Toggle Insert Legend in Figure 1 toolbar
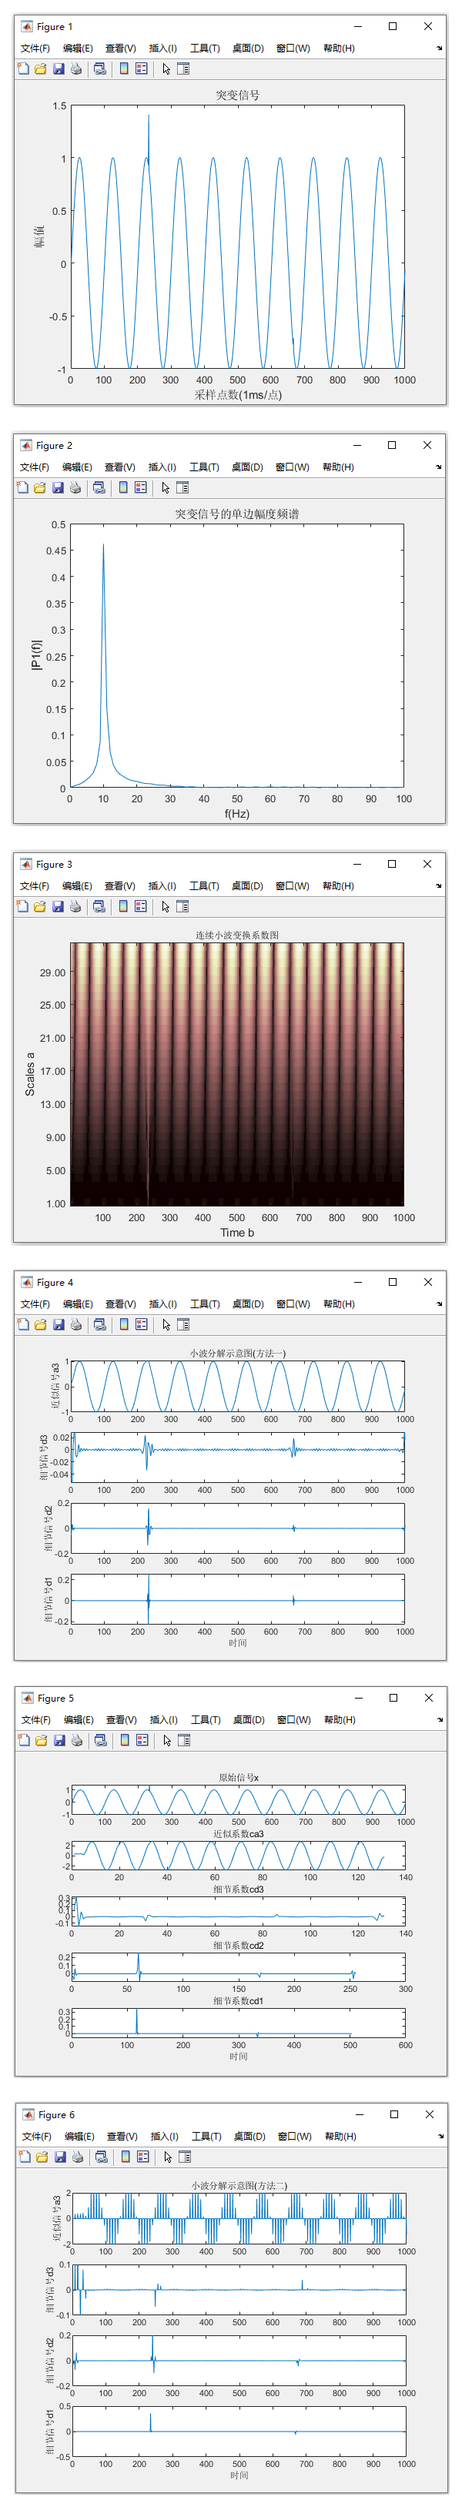Image resolution: width=462 pixels, height=2507 pixels. coord(141,69)
